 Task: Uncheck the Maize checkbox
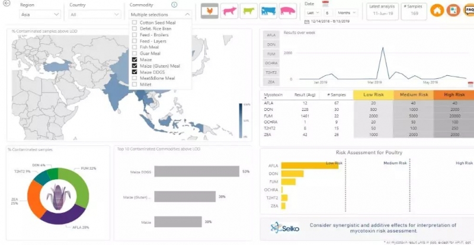click(x=134, y=60)
